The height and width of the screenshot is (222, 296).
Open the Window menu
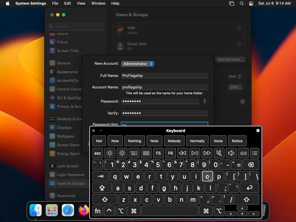(98, 3)
